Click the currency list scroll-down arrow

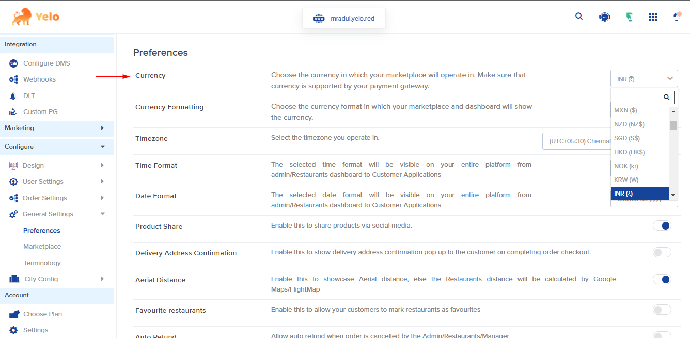point(673,195)
